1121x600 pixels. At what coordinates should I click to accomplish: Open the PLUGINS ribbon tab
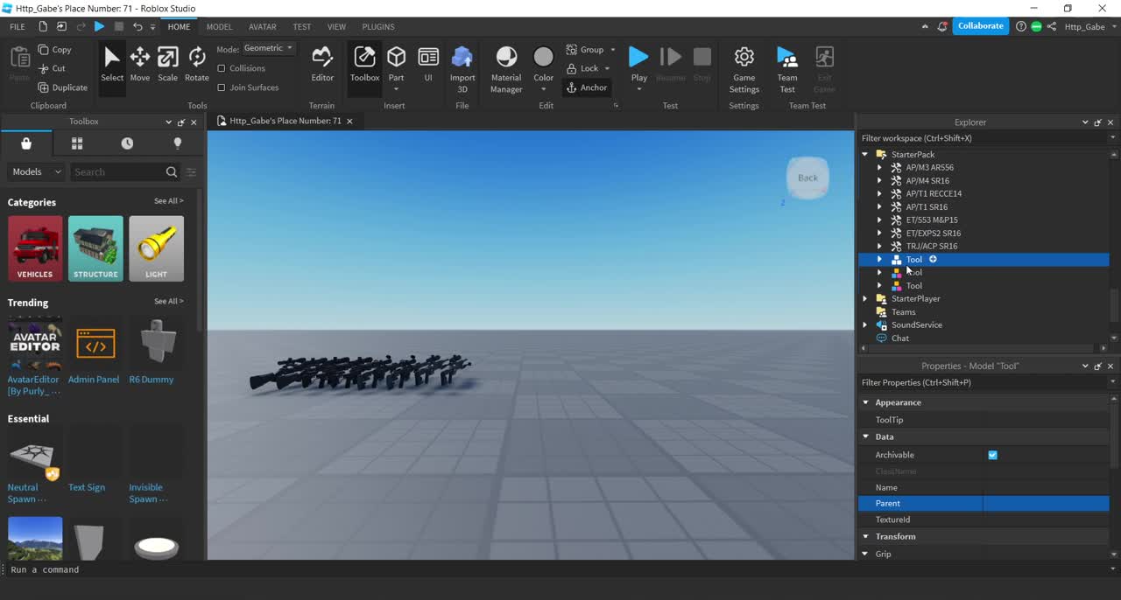tap(377, 27)
